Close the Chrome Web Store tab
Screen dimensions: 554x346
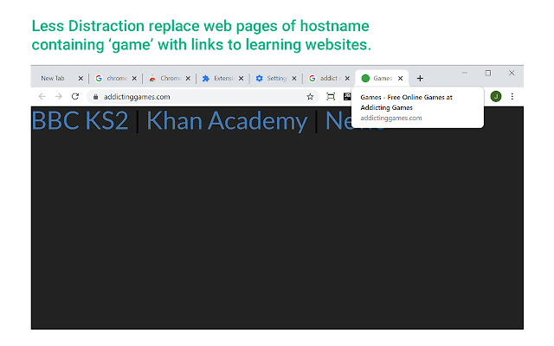[x=188, y=79]
